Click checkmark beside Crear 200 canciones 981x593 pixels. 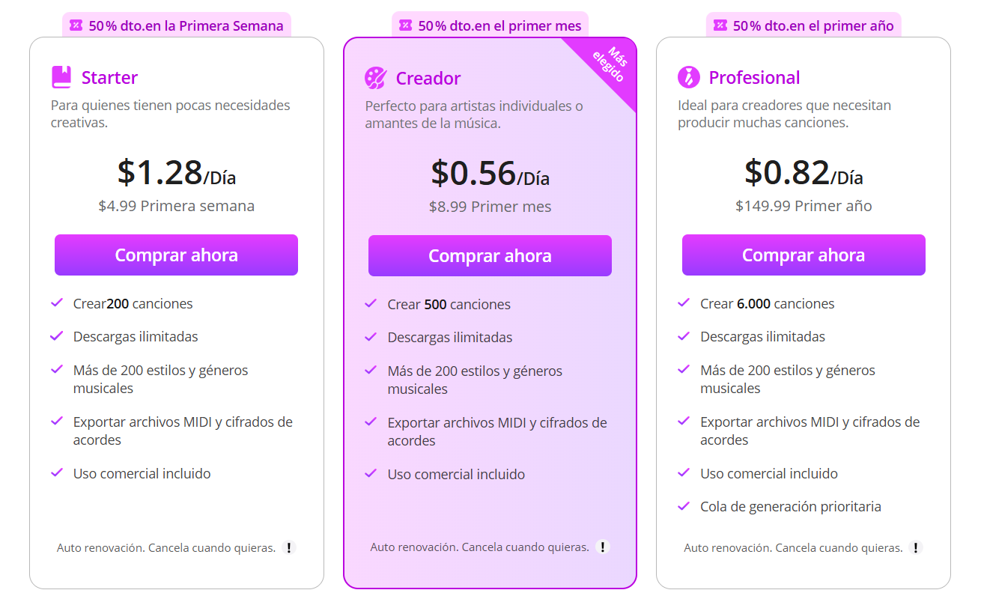(57, 302)
